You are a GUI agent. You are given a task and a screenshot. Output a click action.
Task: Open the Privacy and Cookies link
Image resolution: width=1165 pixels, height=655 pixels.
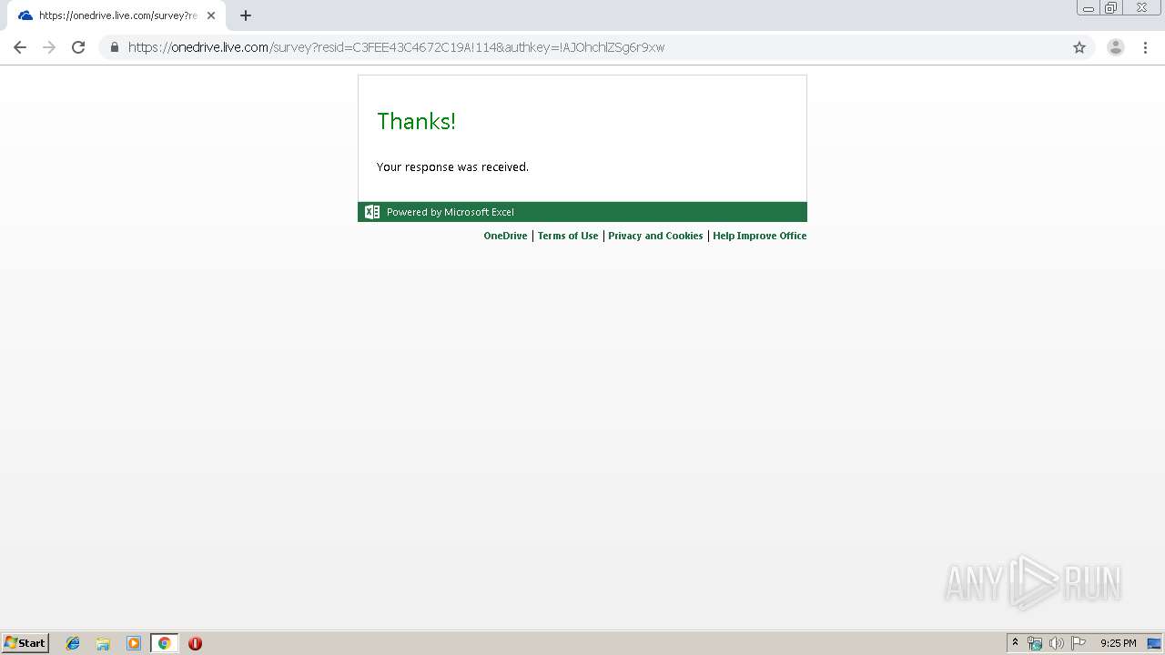(655, 236)
